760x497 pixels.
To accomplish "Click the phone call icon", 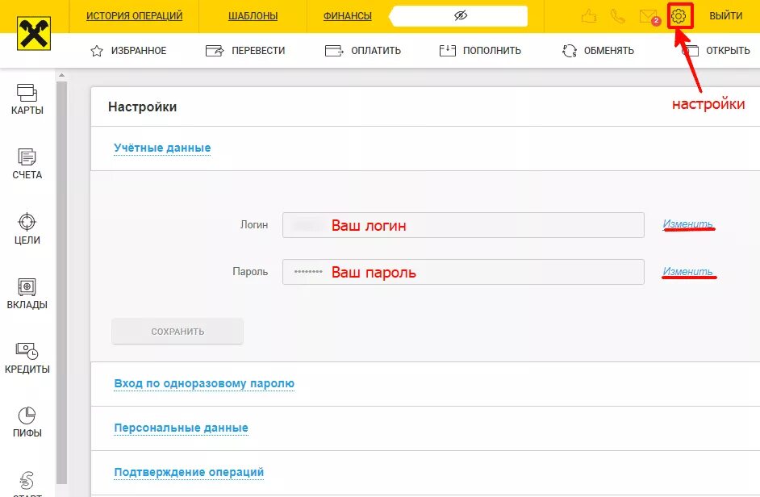I will point(617,16).
